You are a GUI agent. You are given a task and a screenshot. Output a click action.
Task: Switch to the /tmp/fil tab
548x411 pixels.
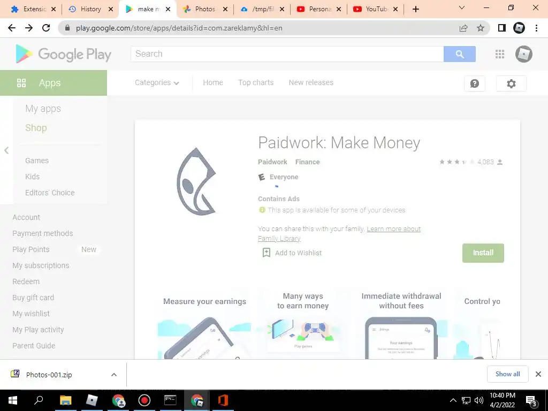[x=262, y=9]
